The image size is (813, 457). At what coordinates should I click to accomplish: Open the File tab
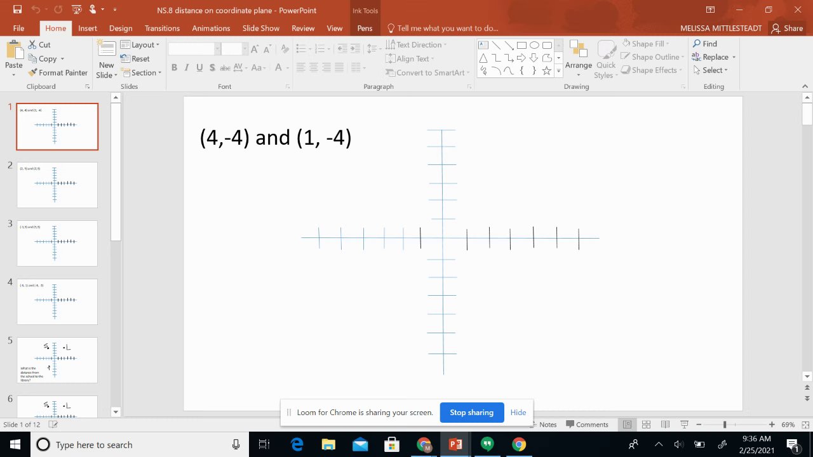point(18,28)
